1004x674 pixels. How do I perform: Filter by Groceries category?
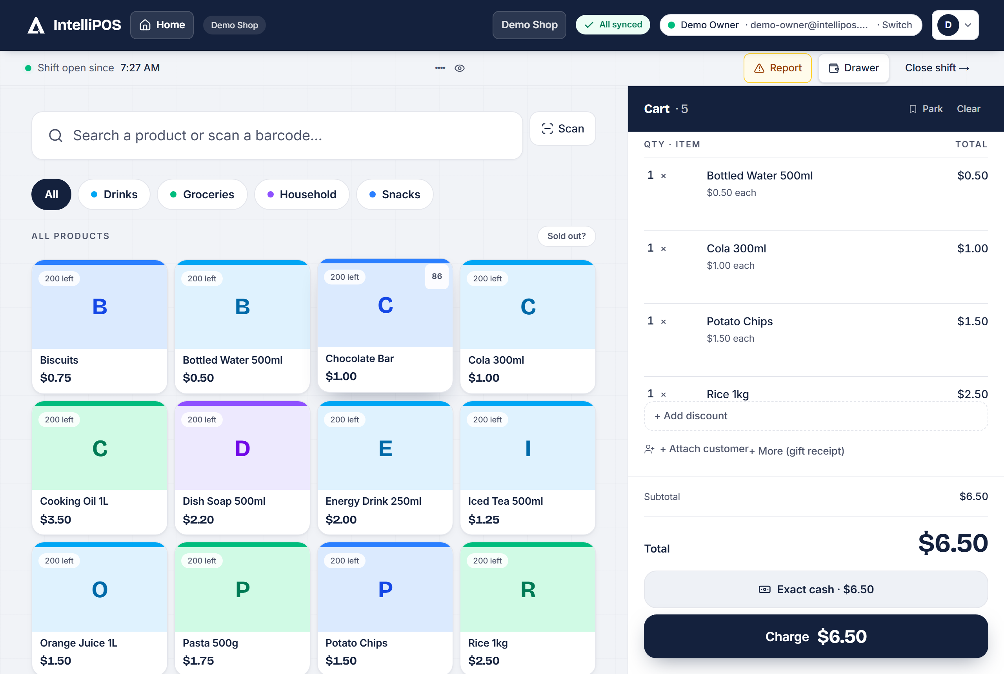pos(202,194)
